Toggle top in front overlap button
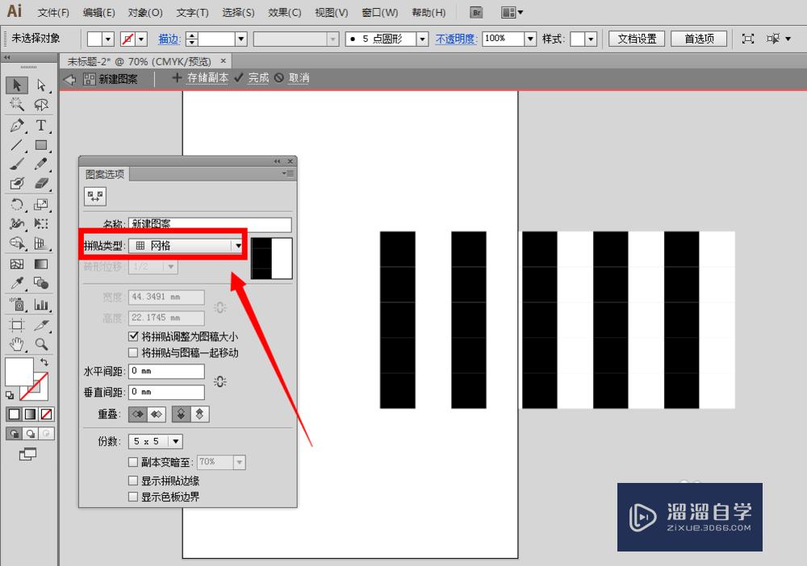 click(x=181, y=414)
